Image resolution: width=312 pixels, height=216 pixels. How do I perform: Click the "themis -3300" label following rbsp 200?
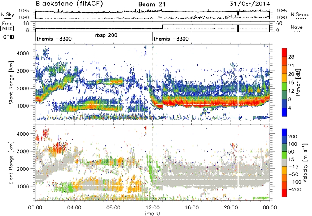point(171,39)
